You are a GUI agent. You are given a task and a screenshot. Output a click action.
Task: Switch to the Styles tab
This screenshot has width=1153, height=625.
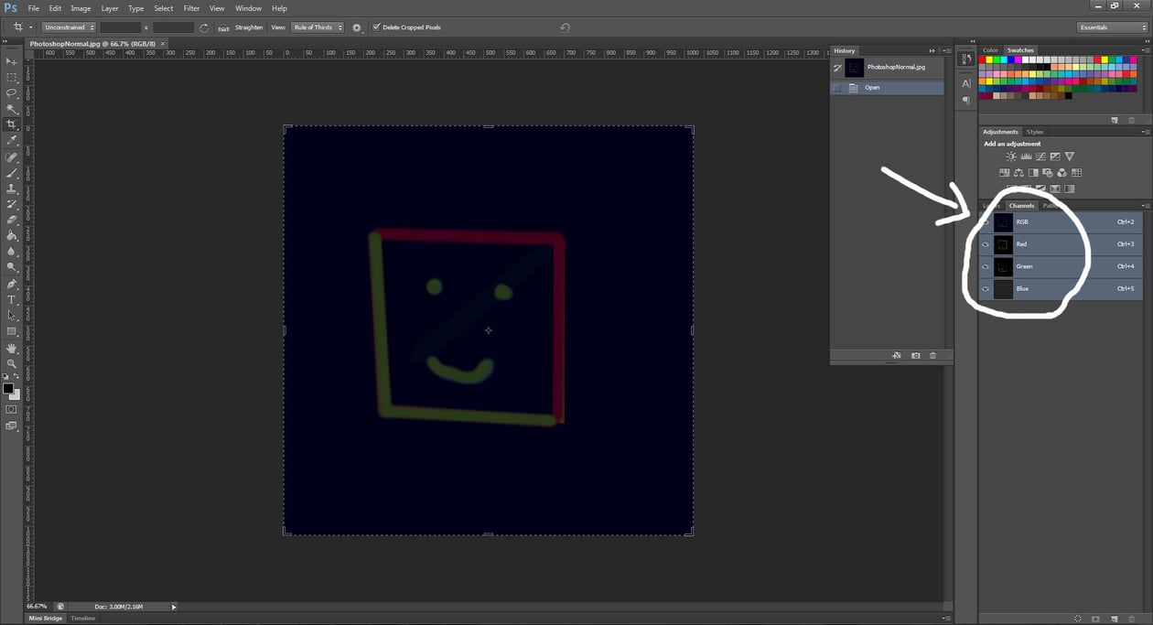[1034, 131]
